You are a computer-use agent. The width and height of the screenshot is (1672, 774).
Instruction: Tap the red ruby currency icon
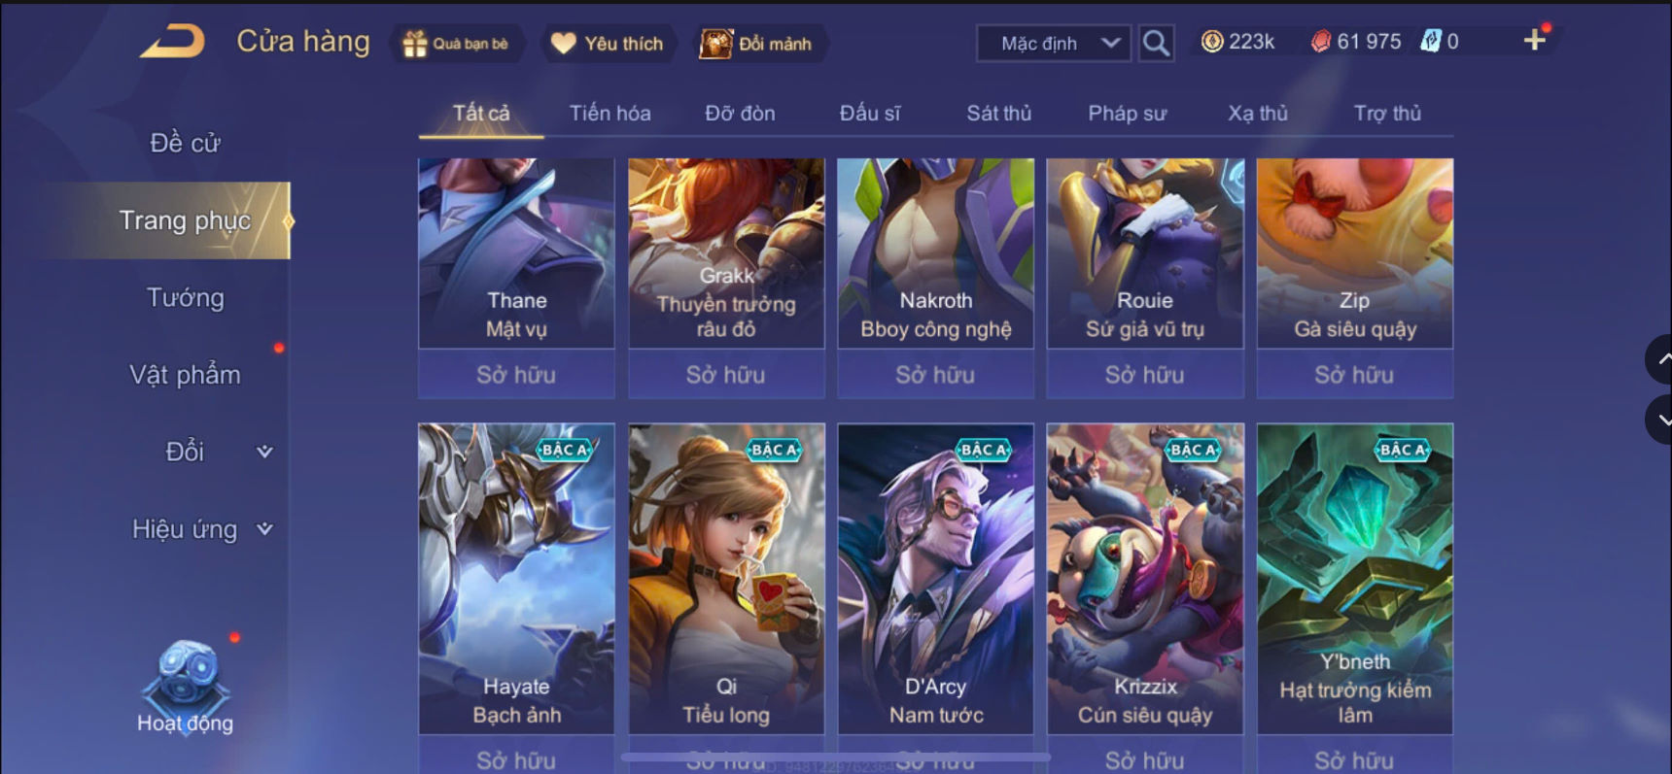(1321, 42)
